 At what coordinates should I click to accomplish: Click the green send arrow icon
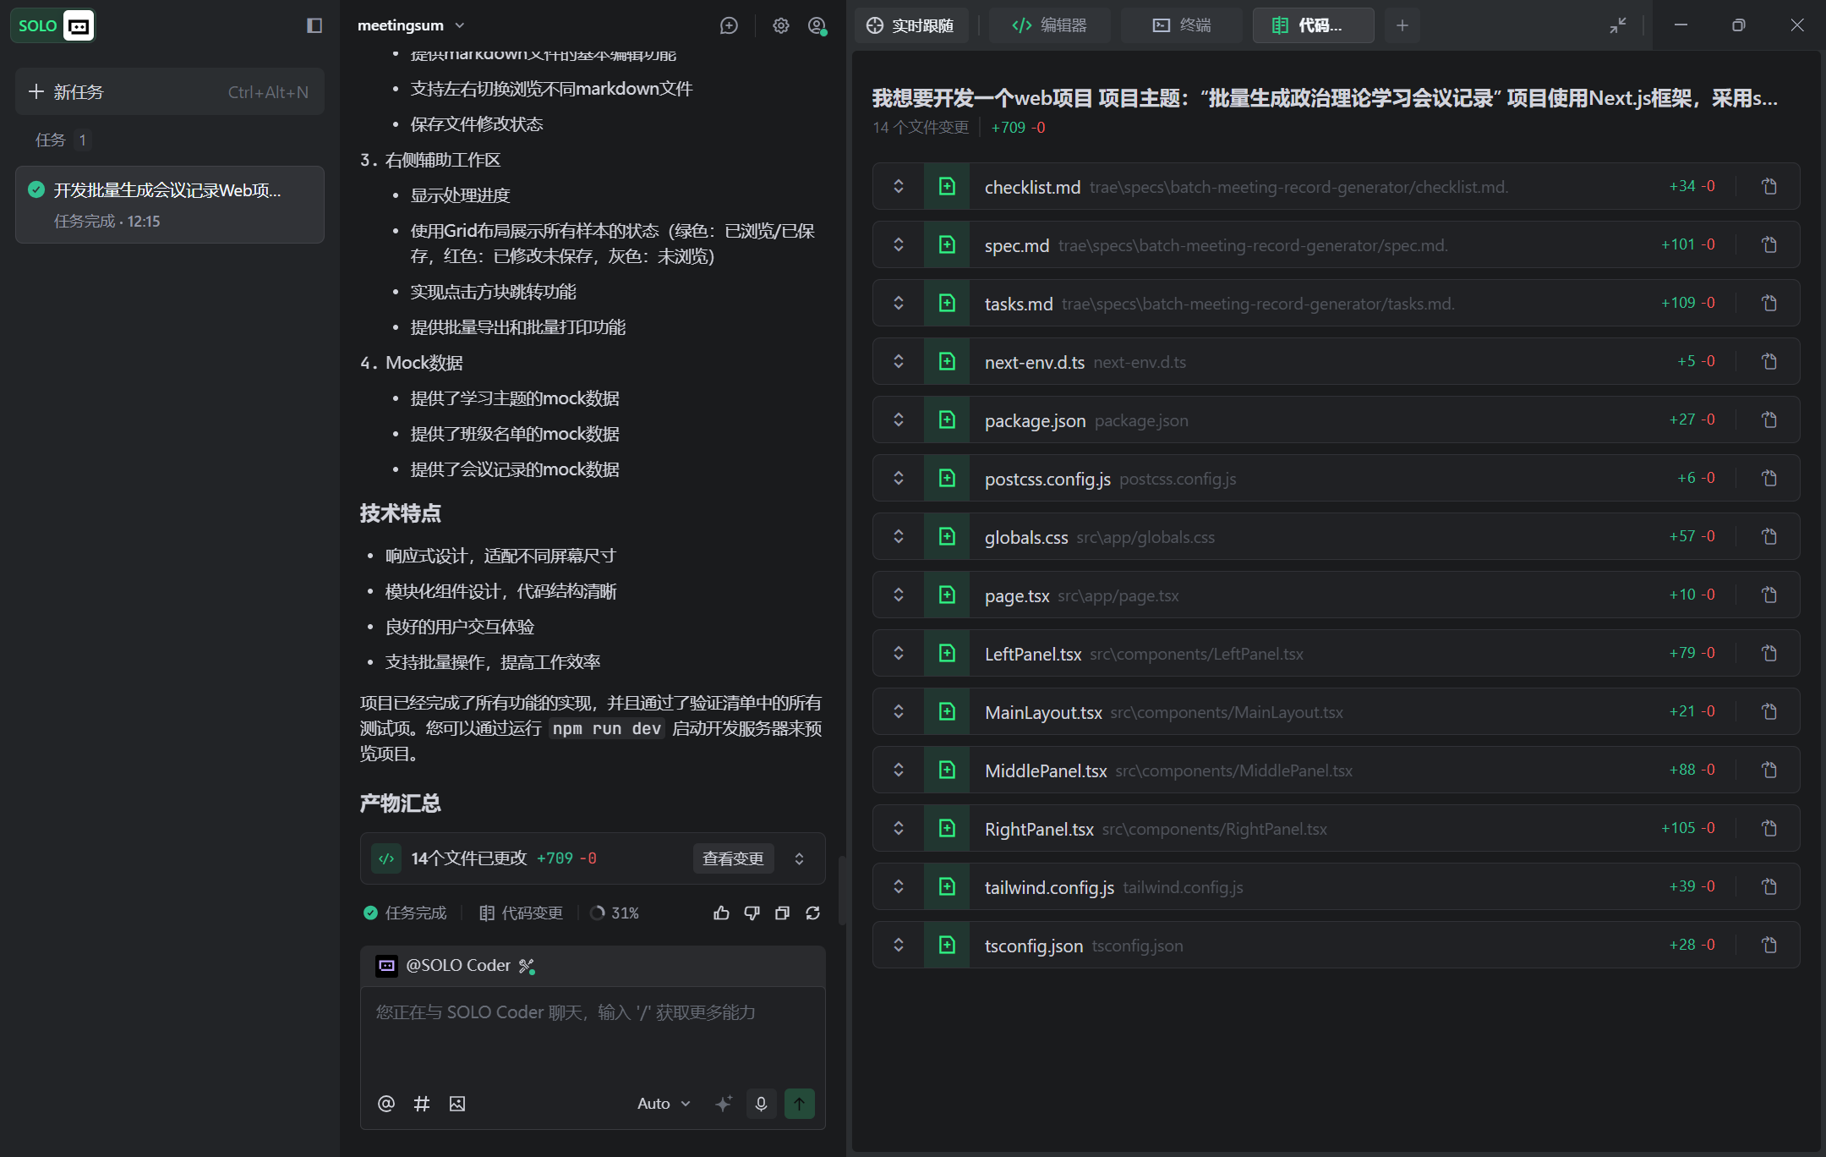point(799,1103)
